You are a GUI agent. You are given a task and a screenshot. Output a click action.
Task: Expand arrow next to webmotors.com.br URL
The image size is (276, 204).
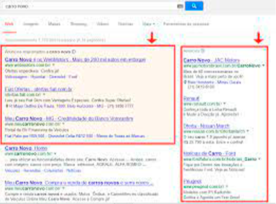coord(53,65)
